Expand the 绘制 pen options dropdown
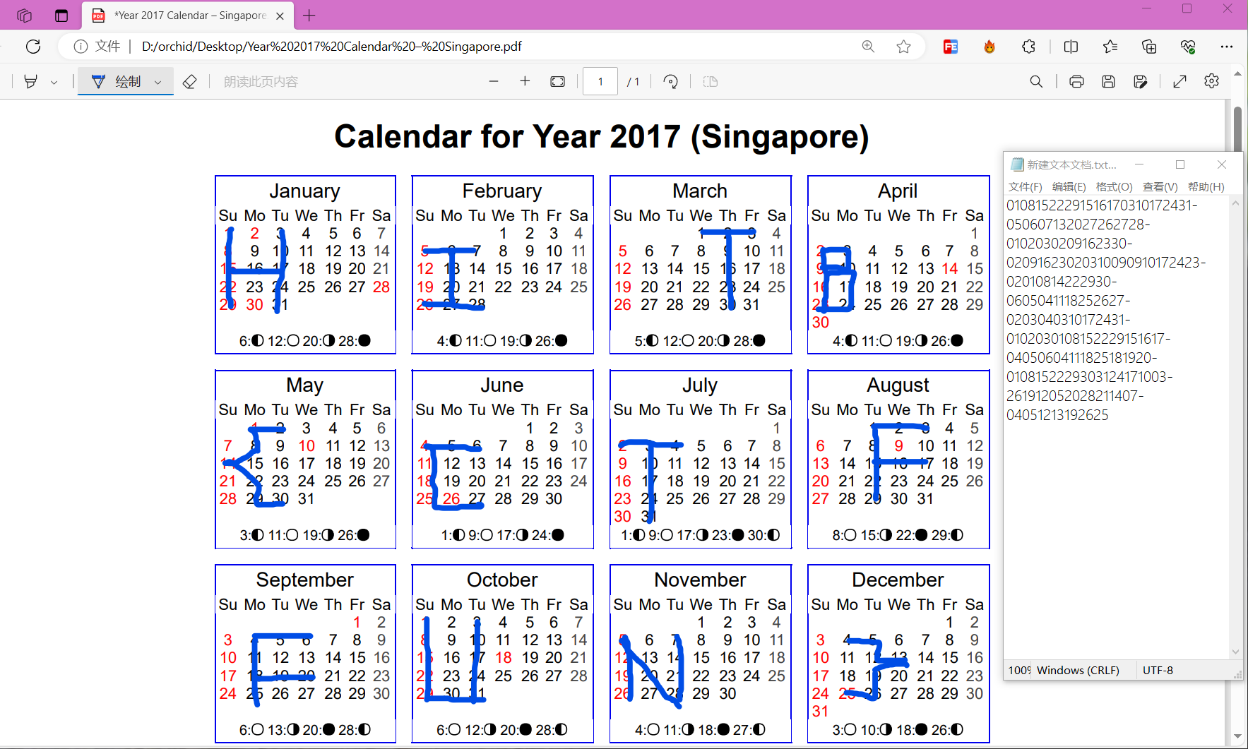This screenshot has width=1248, height=749. [x=159, y=81]
